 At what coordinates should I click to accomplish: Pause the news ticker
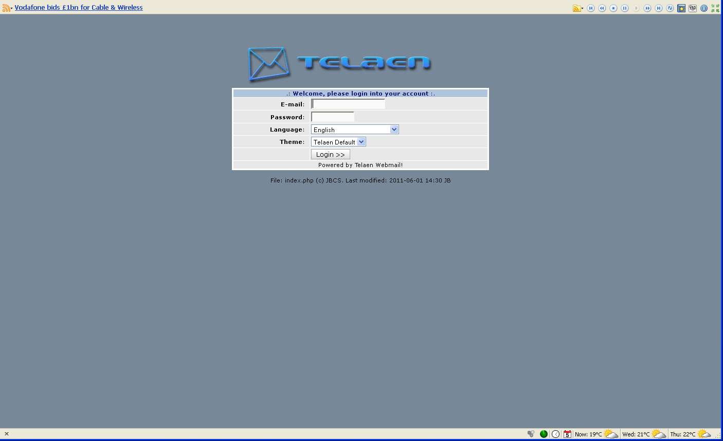point(625,8)
